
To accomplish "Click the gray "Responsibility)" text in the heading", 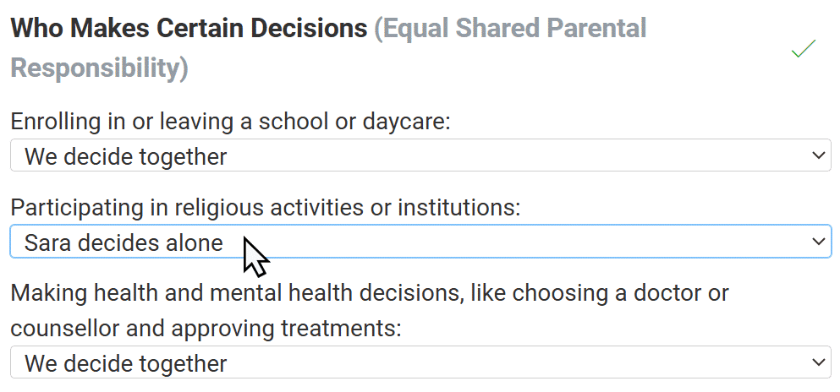I will pyautogui.click(x=99, y=68).
